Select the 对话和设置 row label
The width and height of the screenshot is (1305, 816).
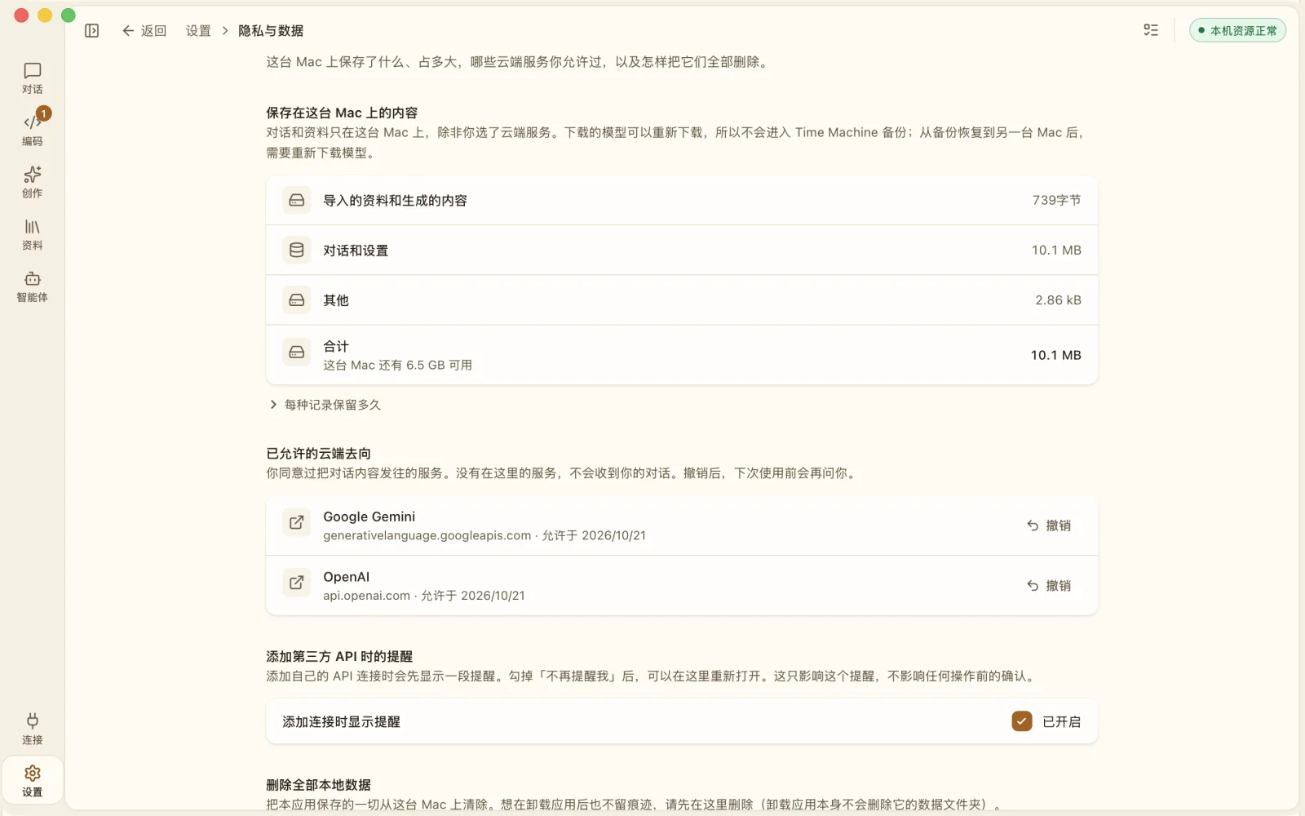pyautogui.click(x=356, y=251)
